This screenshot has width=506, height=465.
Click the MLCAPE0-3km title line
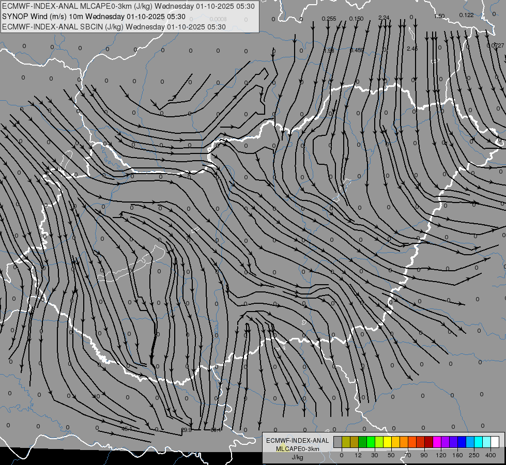tap(128, 6)
